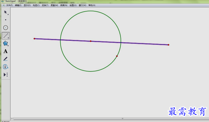
Task: Select the Marker pen tool
Action: (5, 59)
